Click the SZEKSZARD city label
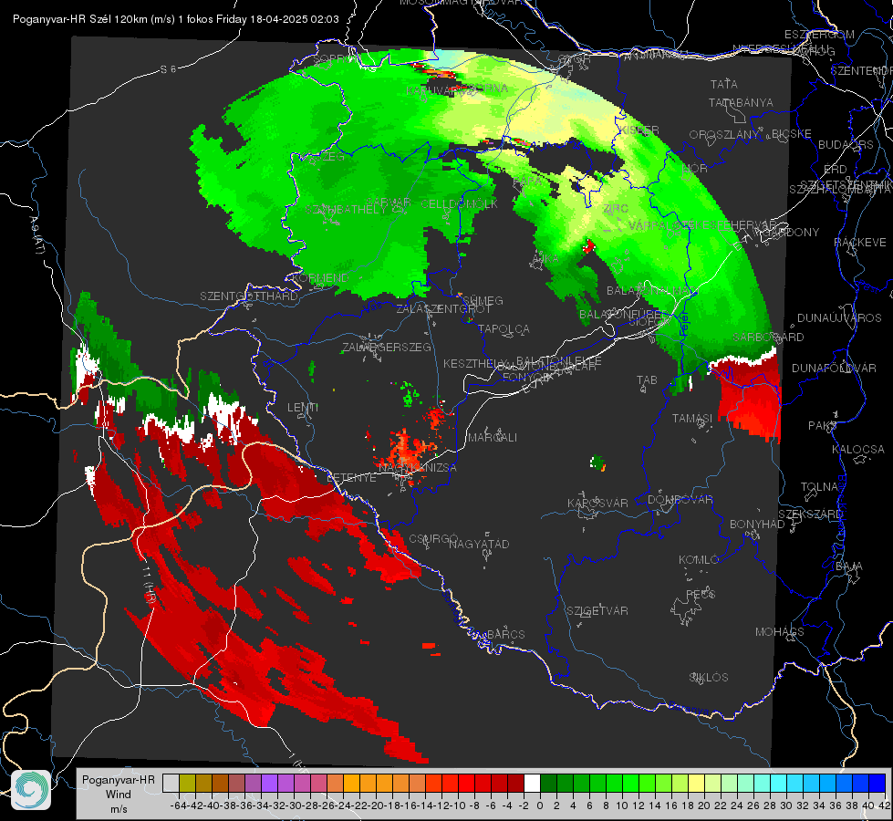The image size is (893, 821). tap(810, 514)
